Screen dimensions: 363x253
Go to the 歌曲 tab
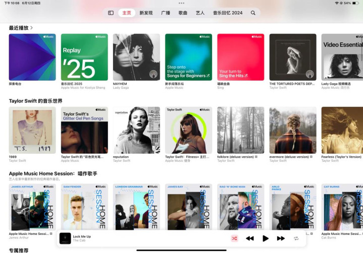click(x=183, y=13)
